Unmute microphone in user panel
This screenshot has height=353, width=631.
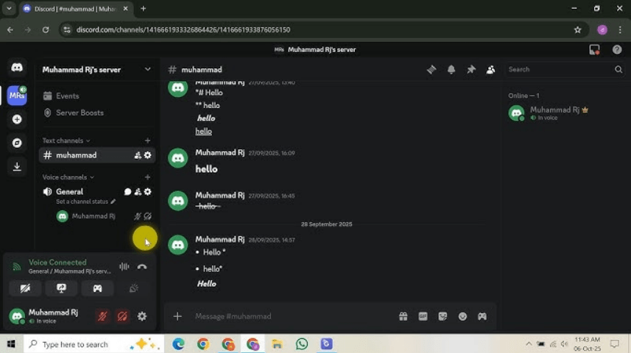(x=102, y=316)
